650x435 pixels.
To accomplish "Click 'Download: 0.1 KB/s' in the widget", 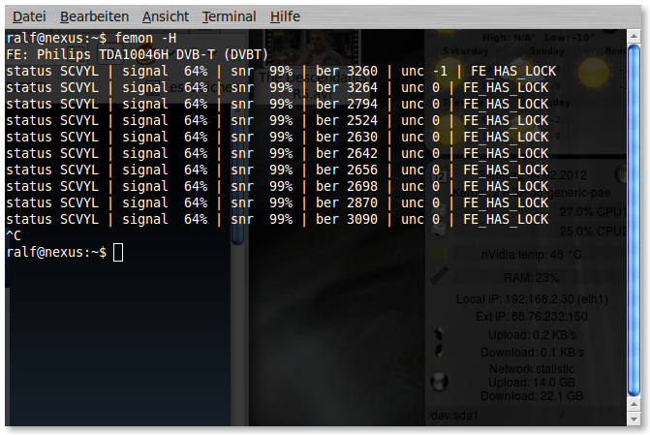I will point(532,352).
